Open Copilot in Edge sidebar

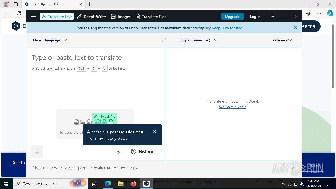click(330, 13)
